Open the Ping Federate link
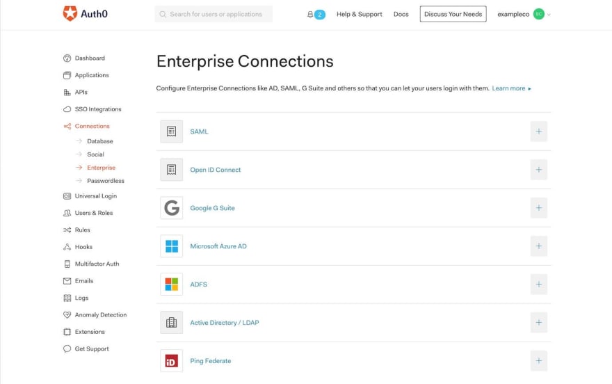The height and width of the screenshot is (384, 612). 210,361
